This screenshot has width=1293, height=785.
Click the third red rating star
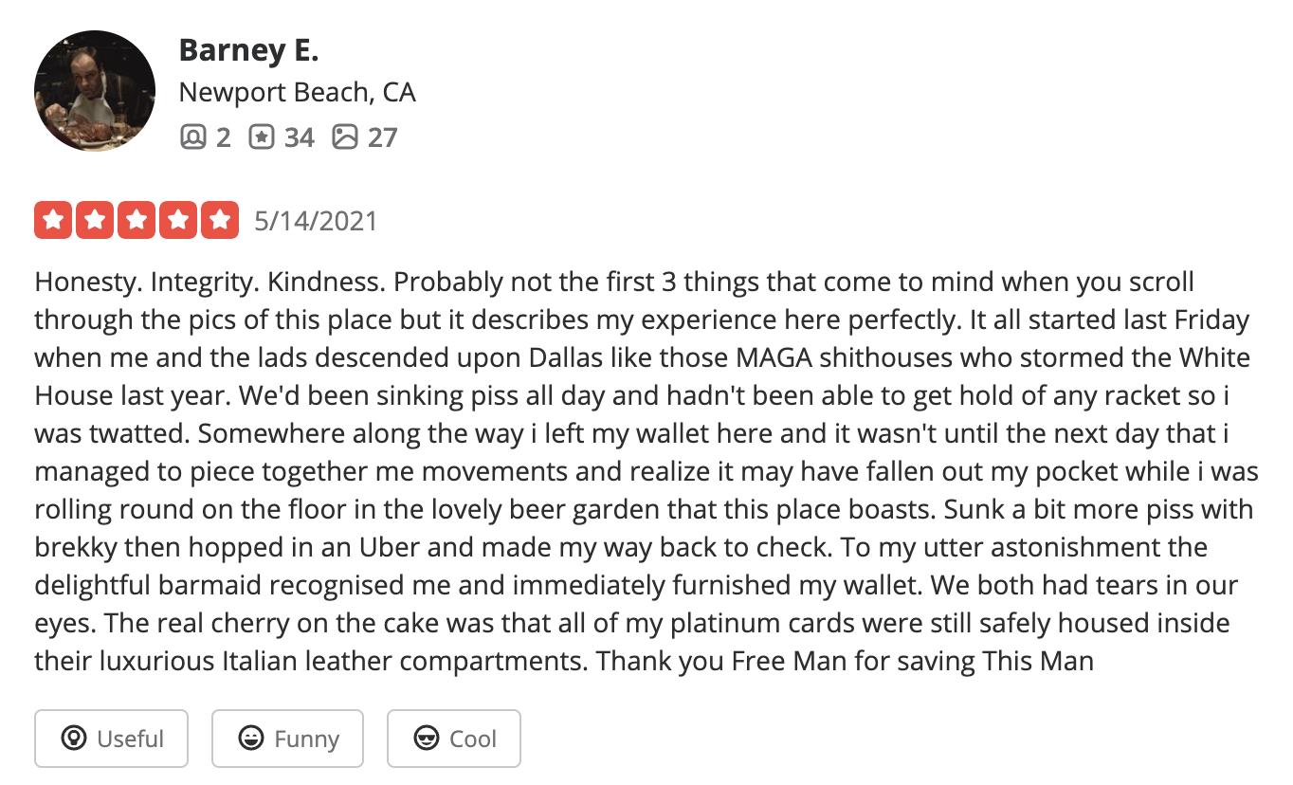coord(137,221)
